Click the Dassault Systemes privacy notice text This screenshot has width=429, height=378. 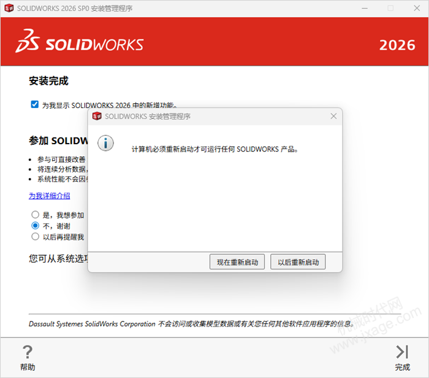[191, 324]
